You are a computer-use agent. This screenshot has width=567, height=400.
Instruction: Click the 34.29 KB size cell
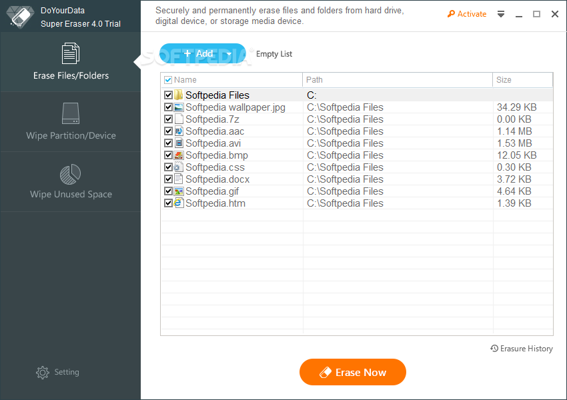pos(517,107)
